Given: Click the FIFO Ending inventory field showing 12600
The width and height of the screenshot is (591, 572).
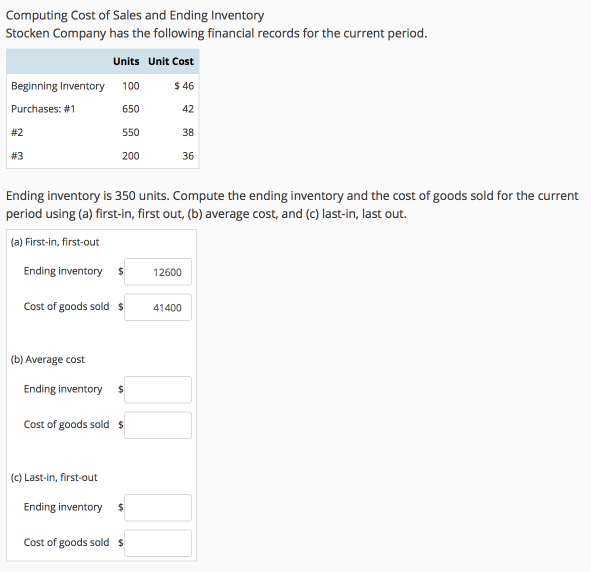Looking at the screenshot, I should pos(157,272).
